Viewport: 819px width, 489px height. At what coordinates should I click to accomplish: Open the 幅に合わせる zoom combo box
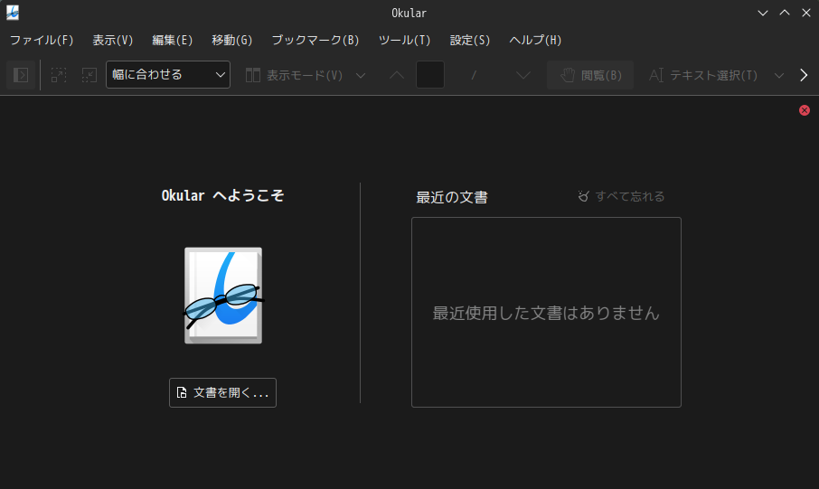pyautogui.click(x=167, y=75)
